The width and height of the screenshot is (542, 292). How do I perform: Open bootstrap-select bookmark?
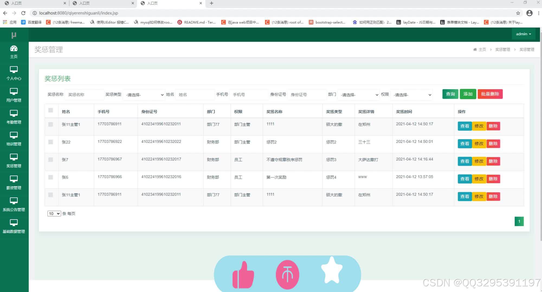click(327, 22)
